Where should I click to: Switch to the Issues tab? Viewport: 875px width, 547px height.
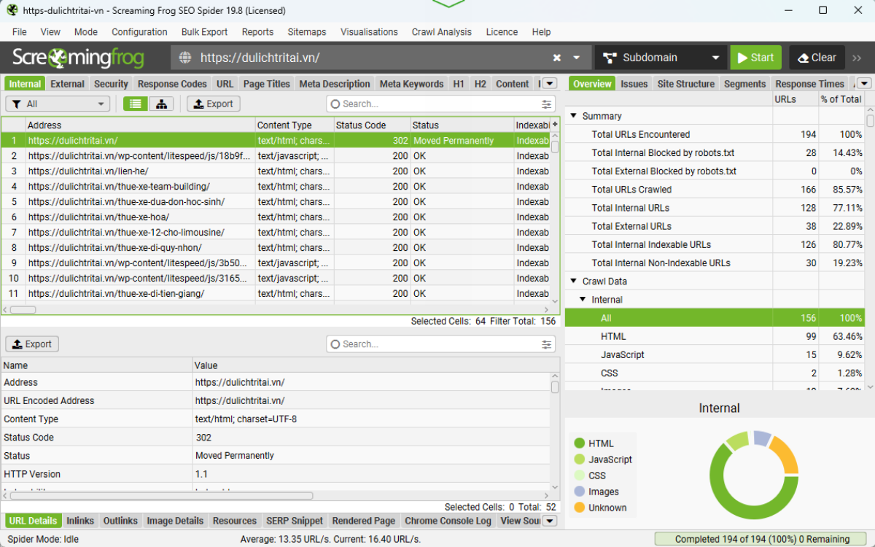(634, 83)
